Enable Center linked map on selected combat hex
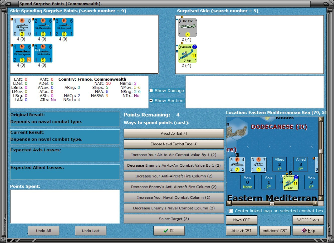The image size is (334, 243). (231, 211)
